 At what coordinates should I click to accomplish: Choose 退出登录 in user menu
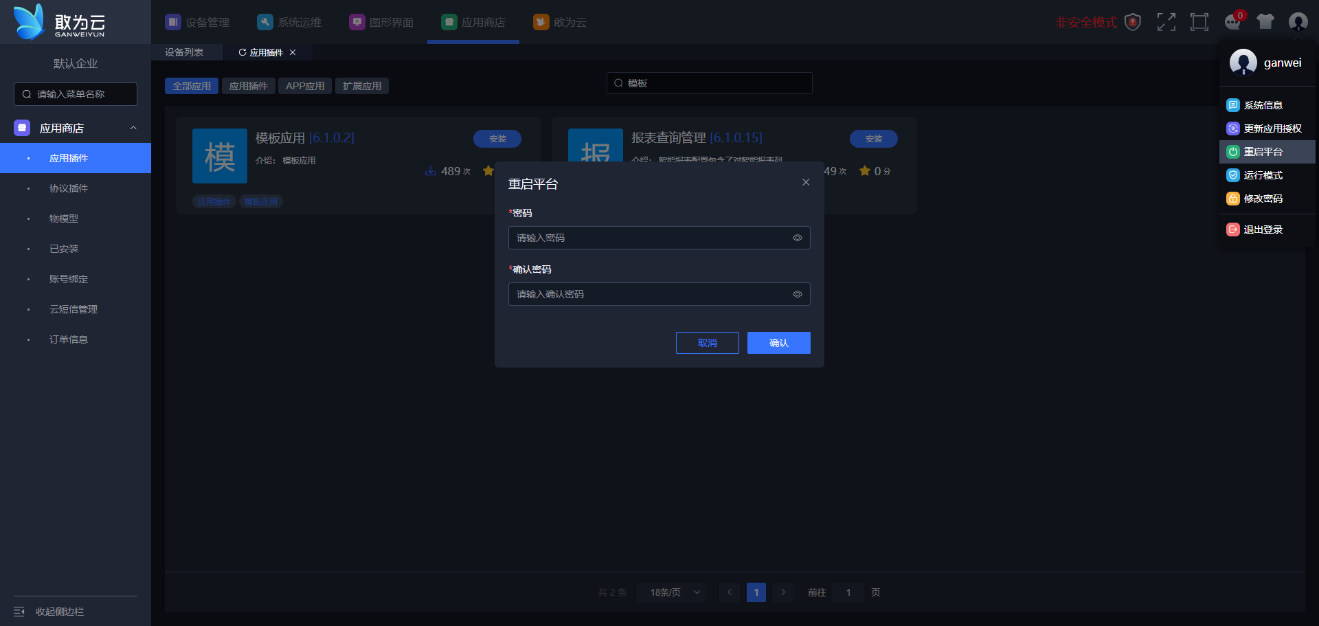click(x=1267, y=230)
